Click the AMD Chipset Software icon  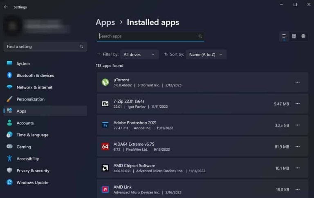click(x=105, y=168)
